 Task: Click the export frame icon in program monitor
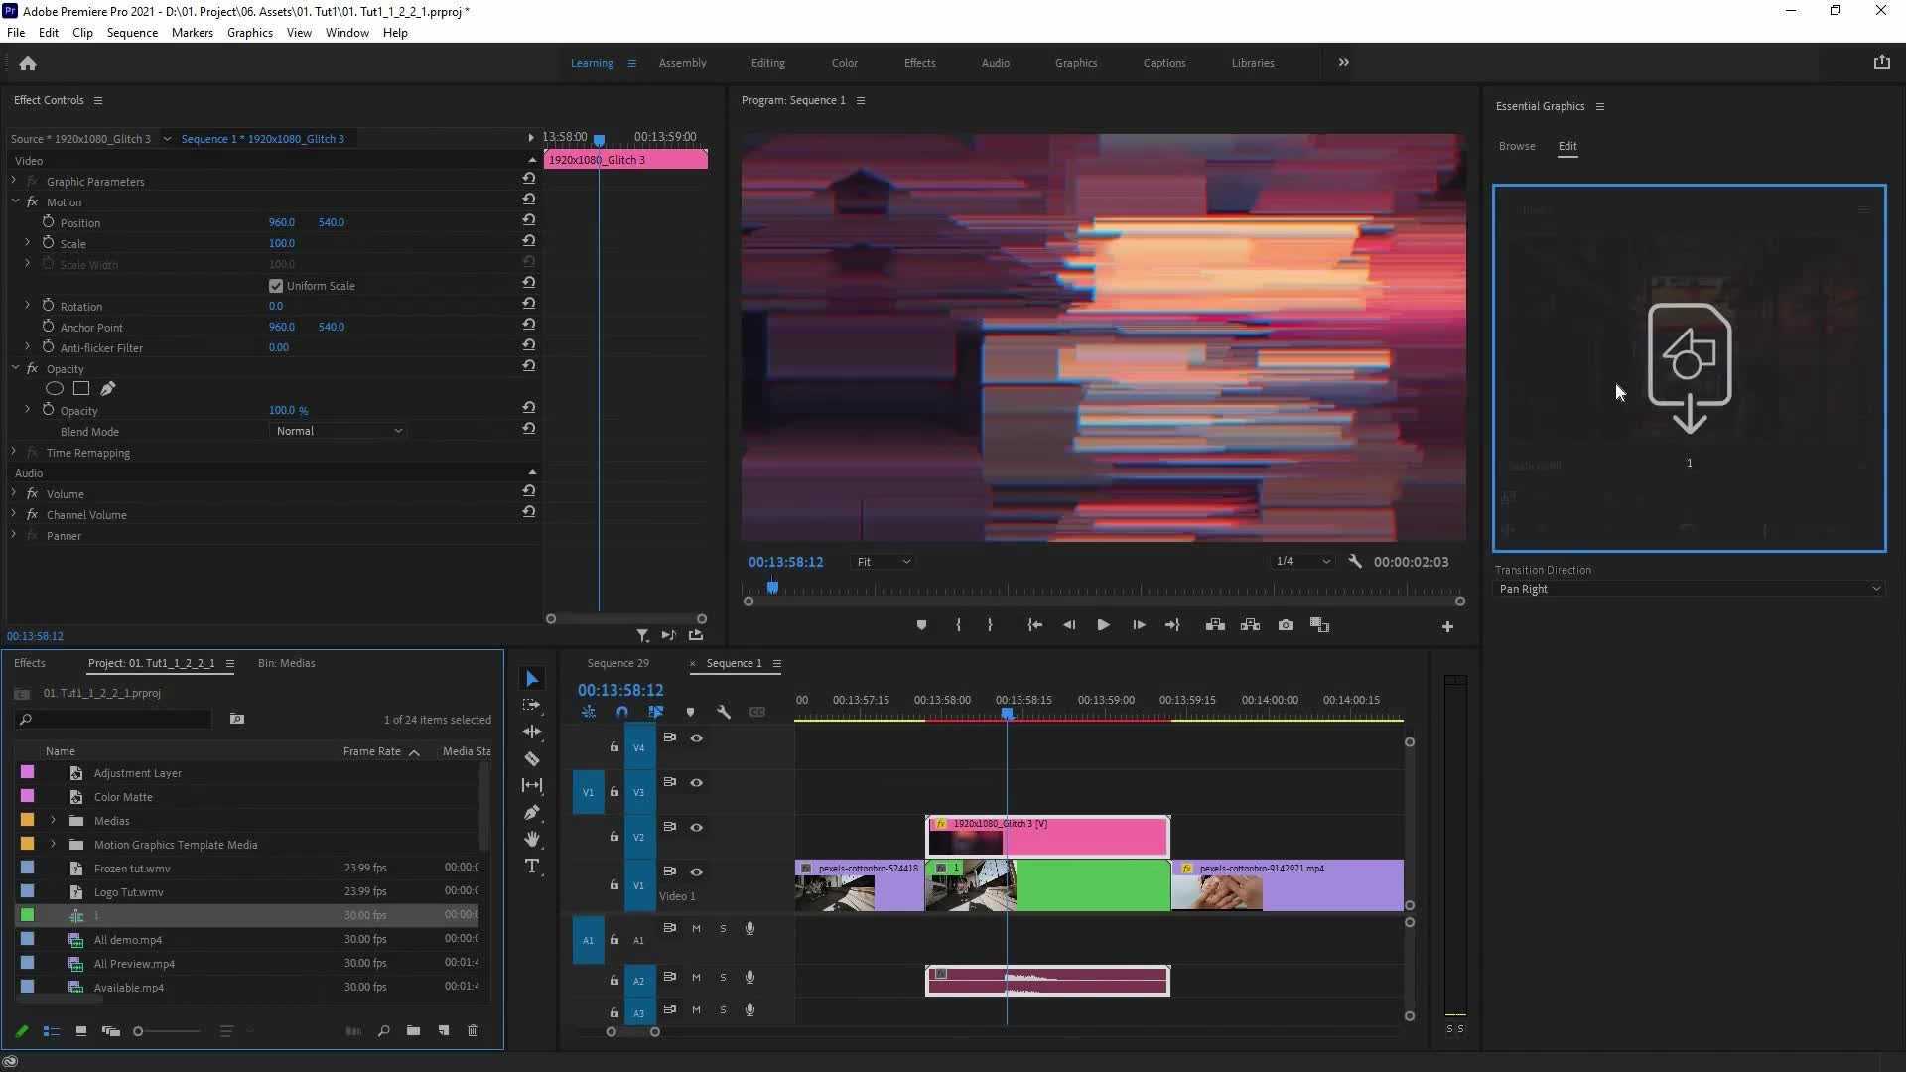(x=1286, y=625)
